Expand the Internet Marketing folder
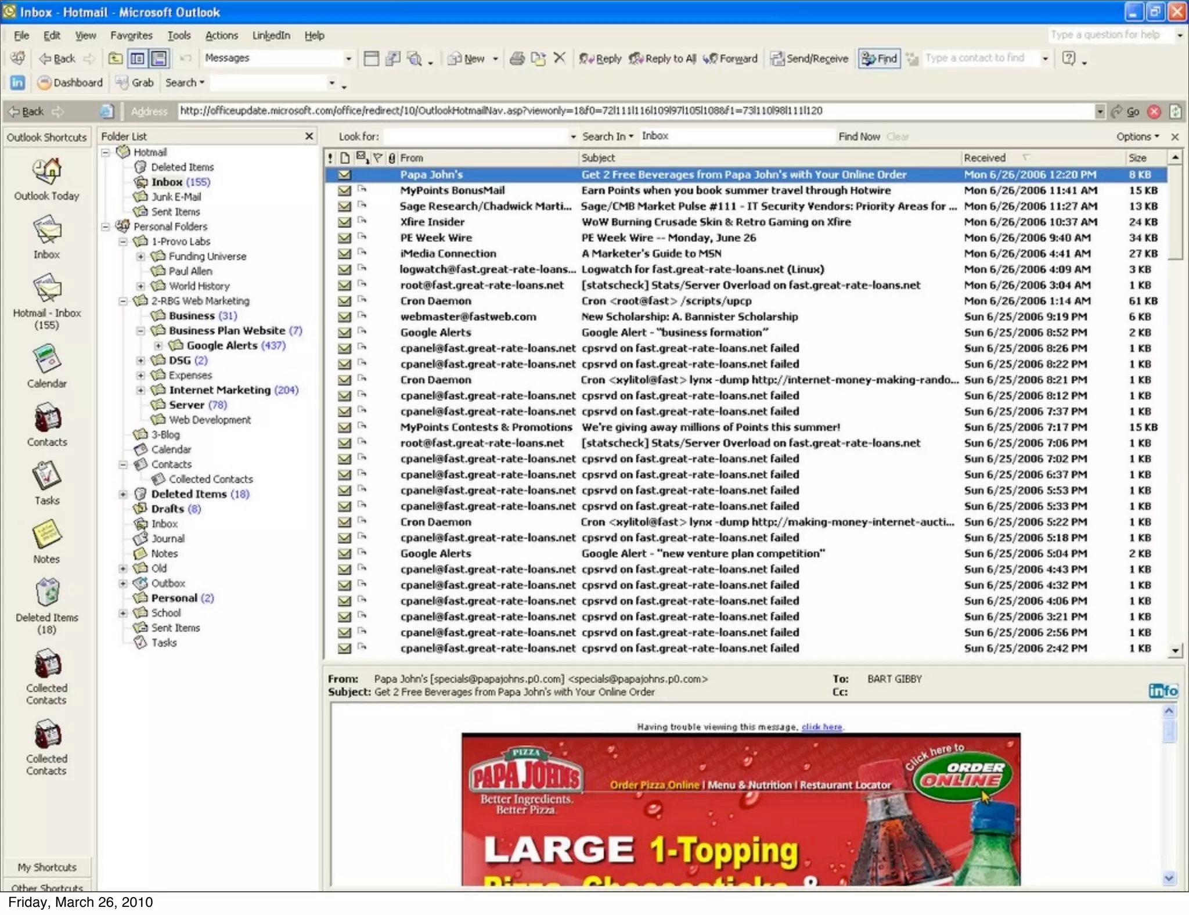This screenshot has height=915, width=1189. coord(140,390)
